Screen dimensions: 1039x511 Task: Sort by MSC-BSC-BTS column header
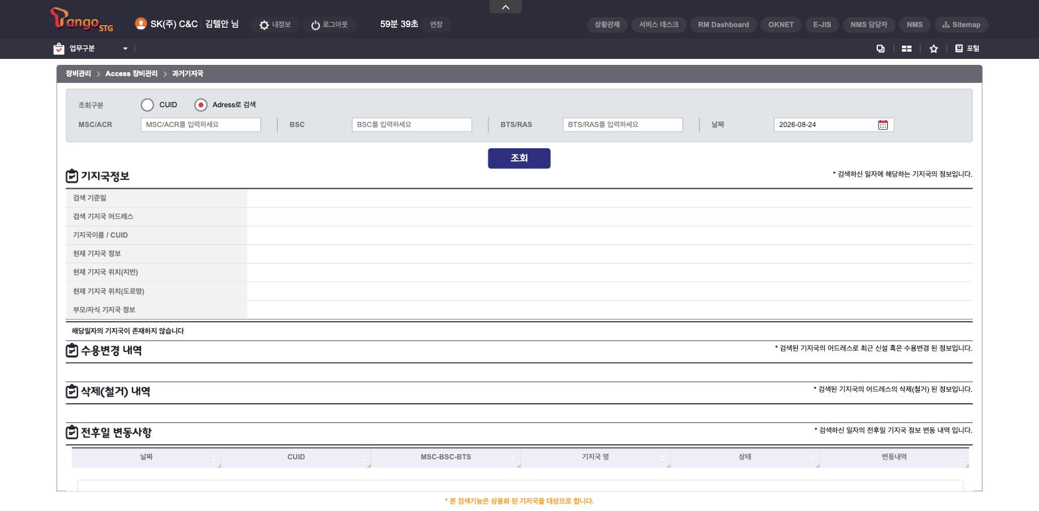pyautogui.click(x=445, y=457)
